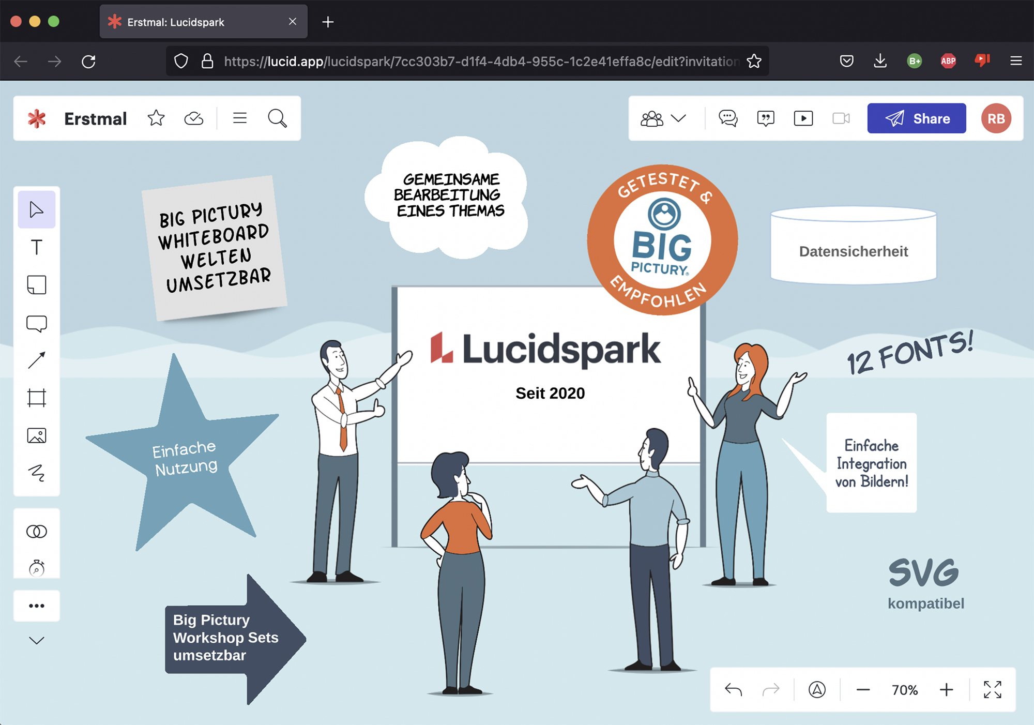Viewport: 1034px width, 725px height.
Task: Toggle fullscreen view in zoom bar
Action: click(x=992, y=689)
